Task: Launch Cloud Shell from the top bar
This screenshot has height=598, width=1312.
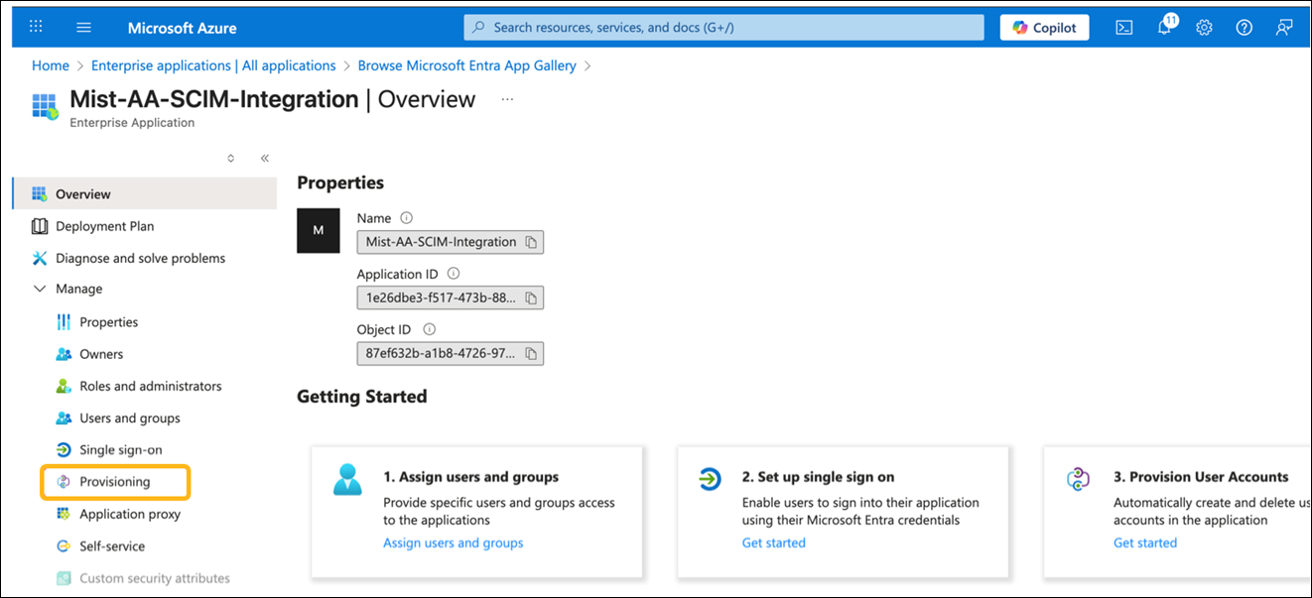Action: 1124,28
